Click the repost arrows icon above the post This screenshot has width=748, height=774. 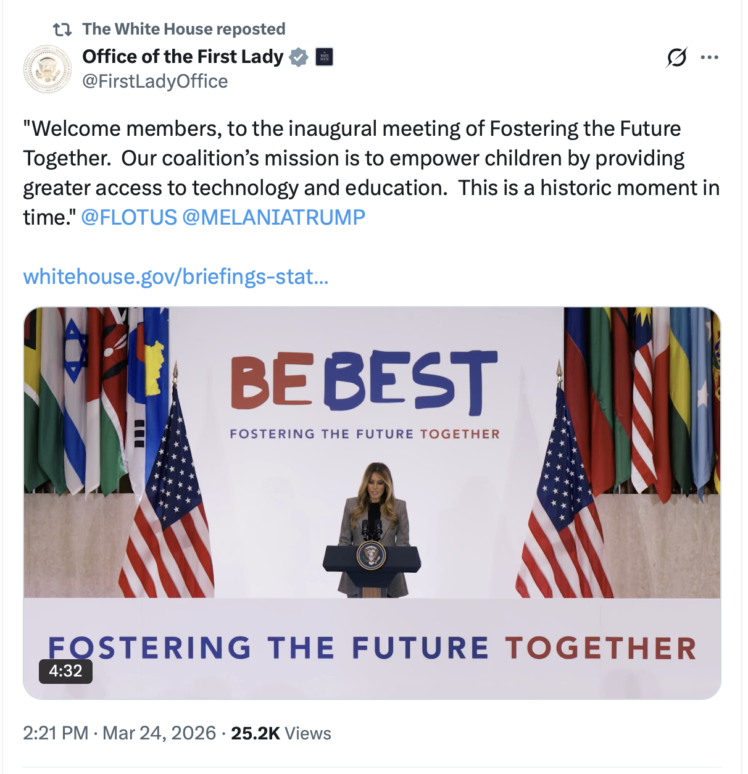point(62,29)
